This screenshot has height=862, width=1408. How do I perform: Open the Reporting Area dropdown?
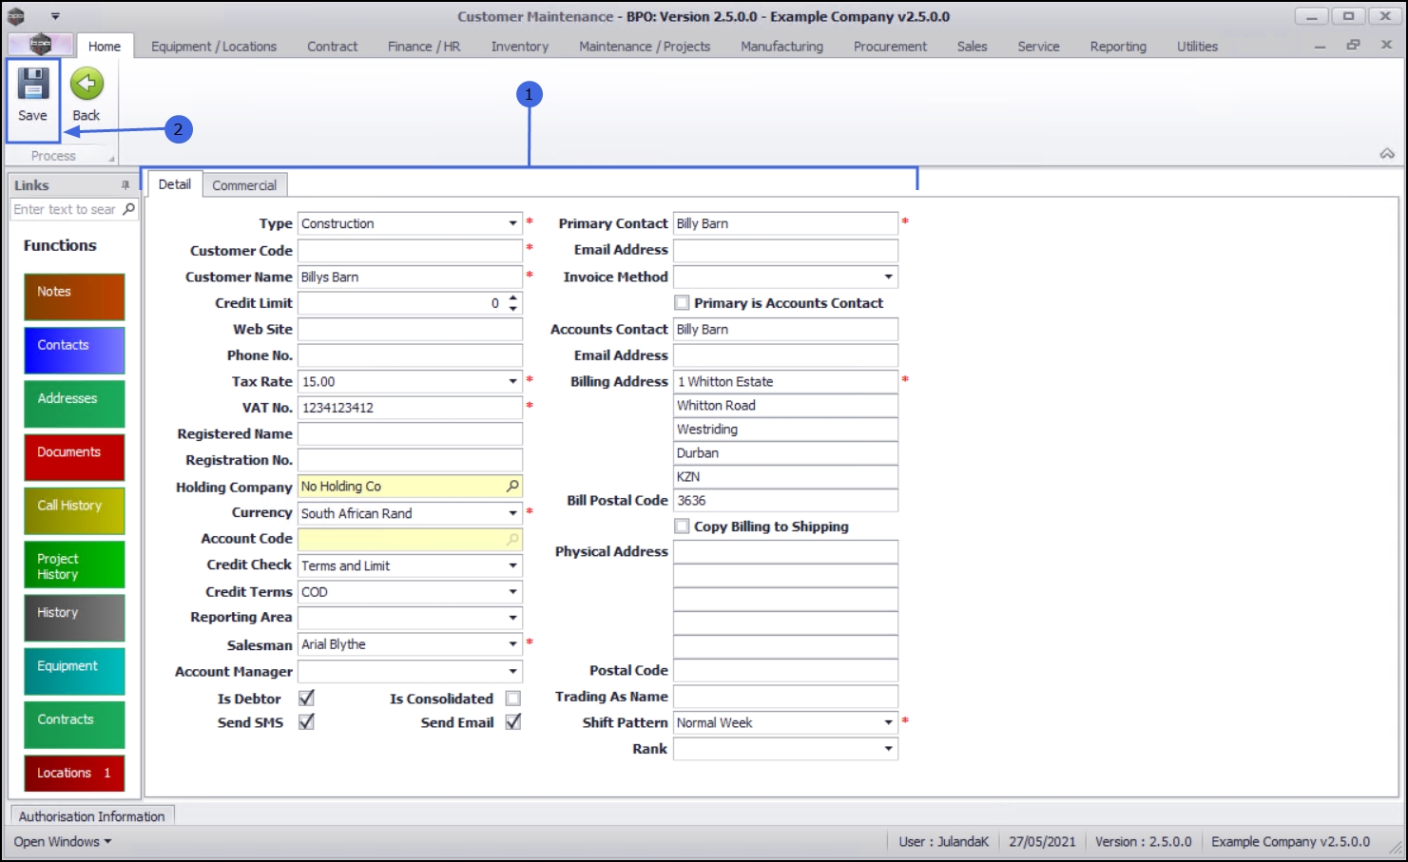[512, 618]
